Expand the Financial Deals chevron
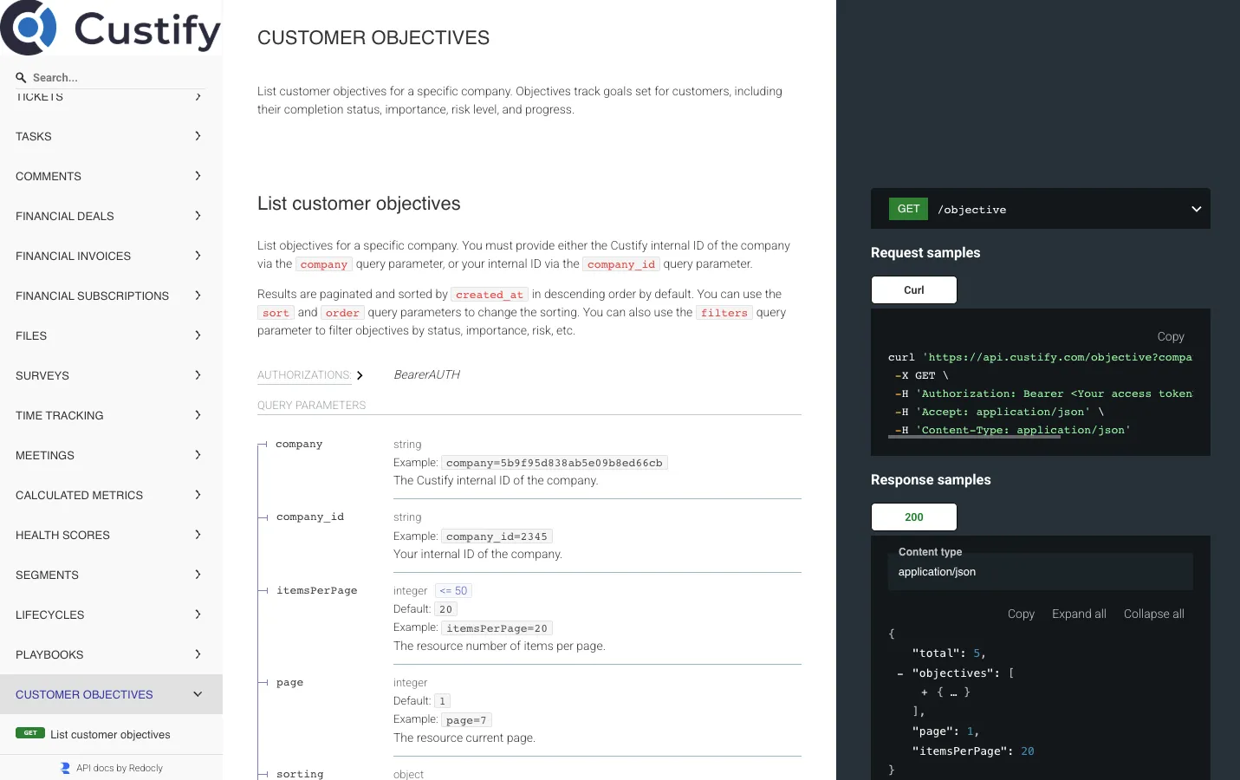Screen dimensions: 1240x780 198,216
